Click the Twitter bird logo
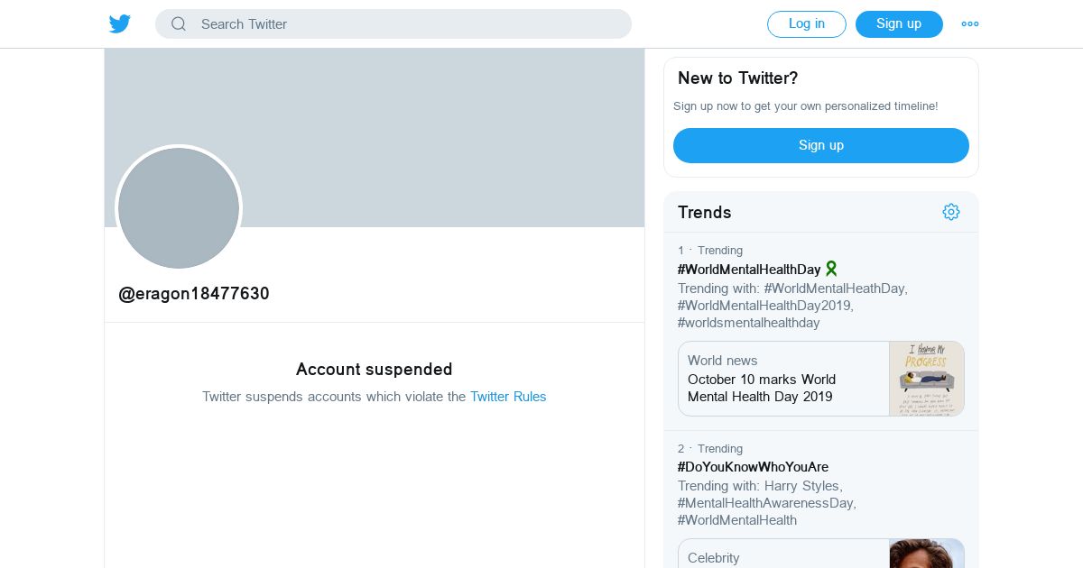This screenshot has height=568, width=1083. tap(120, 24)
